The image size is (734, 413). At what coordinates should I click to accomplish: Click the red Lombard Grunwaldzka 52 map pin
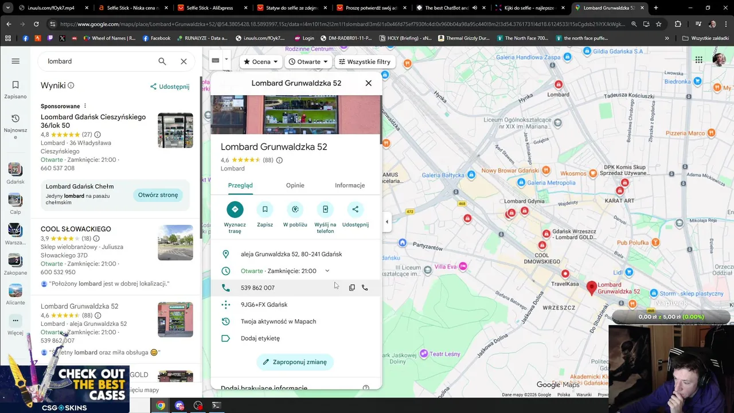tap(592, 287)
